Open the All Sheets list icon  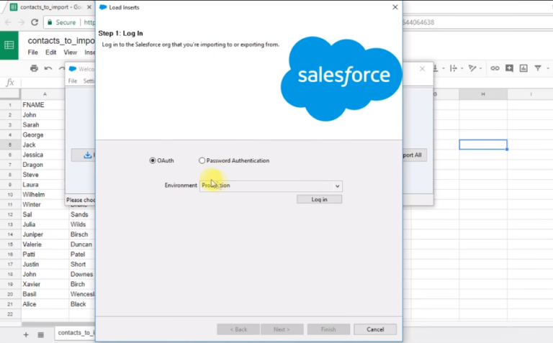click(x=41, y=334)
